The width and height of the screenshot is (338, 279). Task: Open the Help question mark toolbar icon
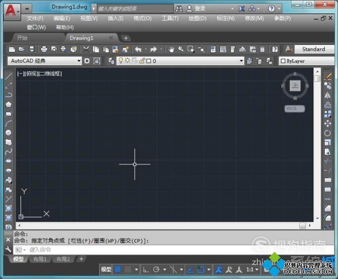coord(275,49)
